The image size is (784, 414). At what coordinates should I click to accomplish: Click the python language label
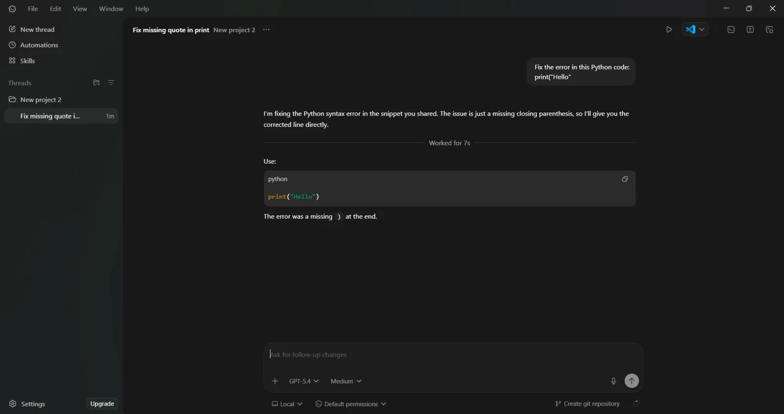(278, 179)
